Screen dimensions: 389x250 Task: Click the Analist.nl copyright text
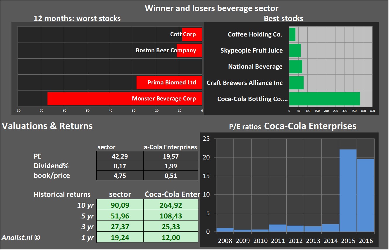(20, 237)
